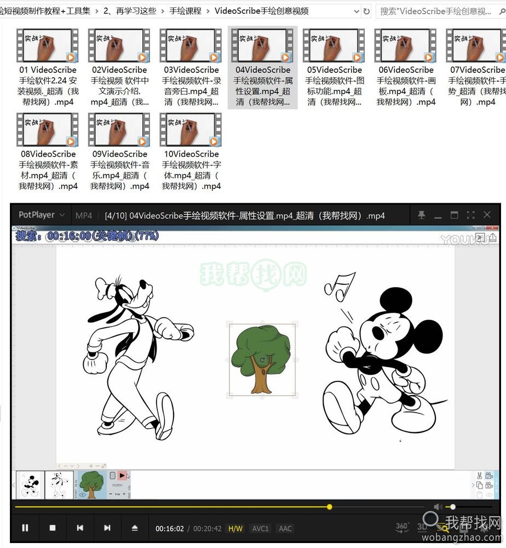Refresh the Explorer folder view

point(366,11)
